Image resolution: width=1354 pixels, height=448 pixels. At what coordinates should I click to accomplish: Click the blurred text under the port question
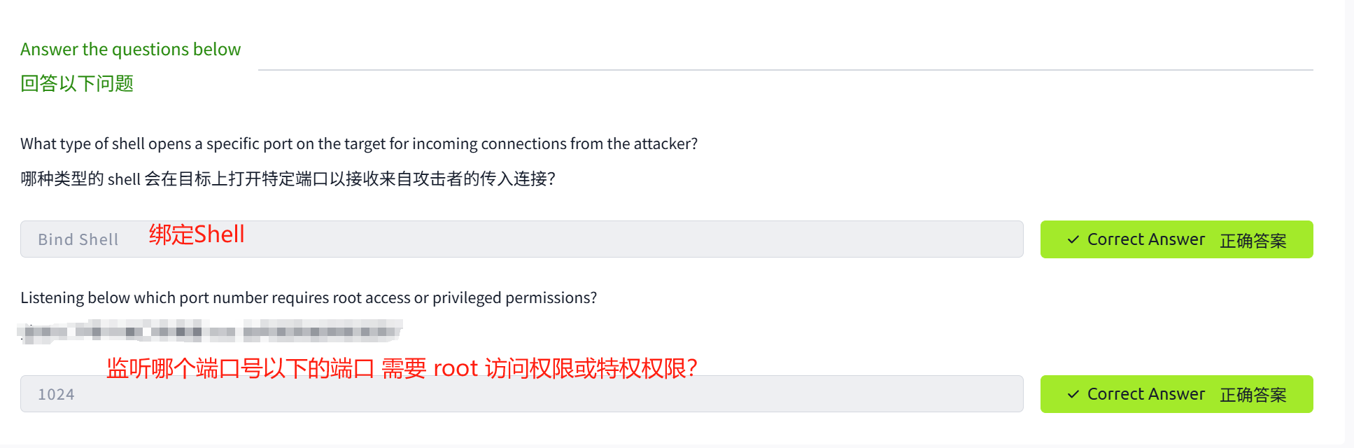point(210,330)
